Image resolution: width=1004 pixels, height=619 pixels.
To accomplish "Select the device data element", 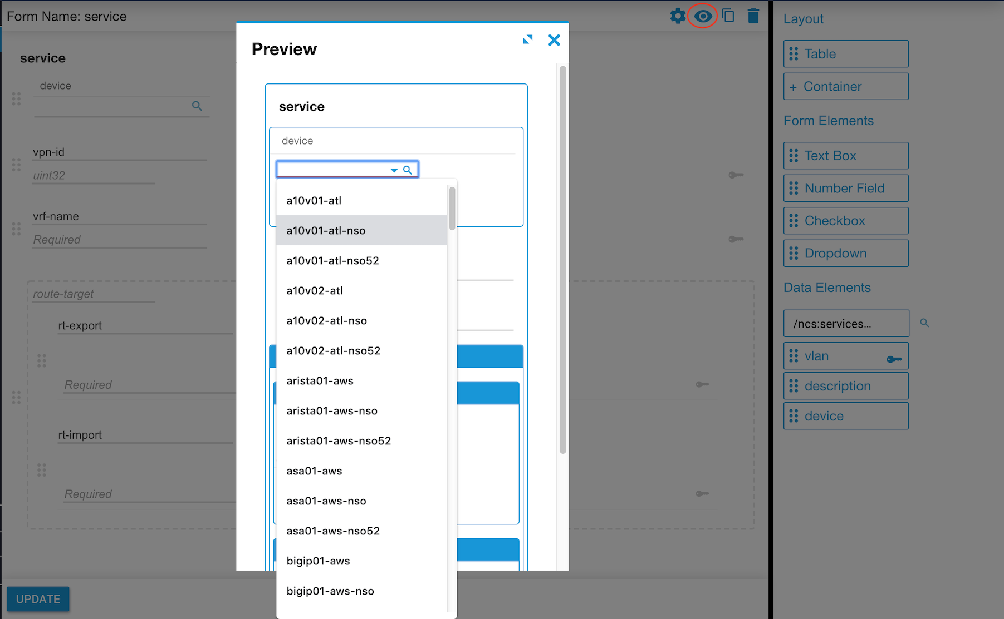I will [x=846, y=416].
